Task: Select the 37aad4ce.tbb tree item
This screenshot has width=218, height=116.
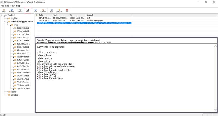Action: point(23,50)
